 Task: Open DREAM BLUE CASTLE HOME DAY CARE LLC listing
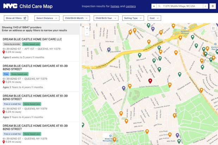(x=32, y=39)
